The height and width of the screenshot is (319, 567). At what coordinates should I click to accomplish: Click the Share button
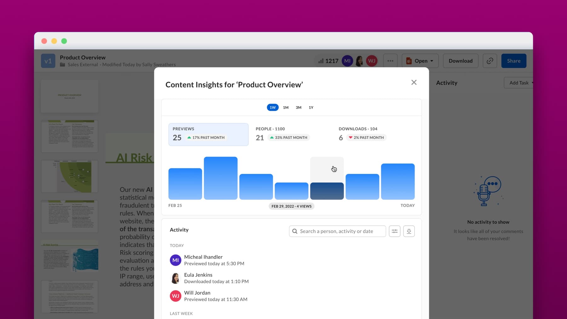click(x=514, y=60)
